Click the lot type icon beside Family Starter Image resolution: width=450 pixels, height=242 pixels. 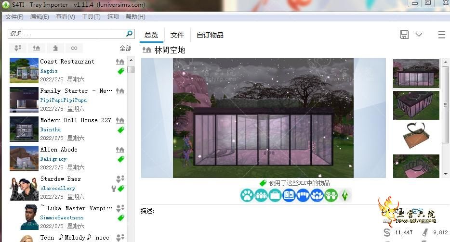pyautogui.click(x=120, y=91)
